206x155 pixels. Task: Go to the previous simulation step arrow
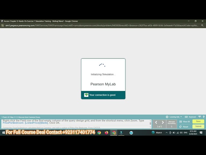pos(156,122)
